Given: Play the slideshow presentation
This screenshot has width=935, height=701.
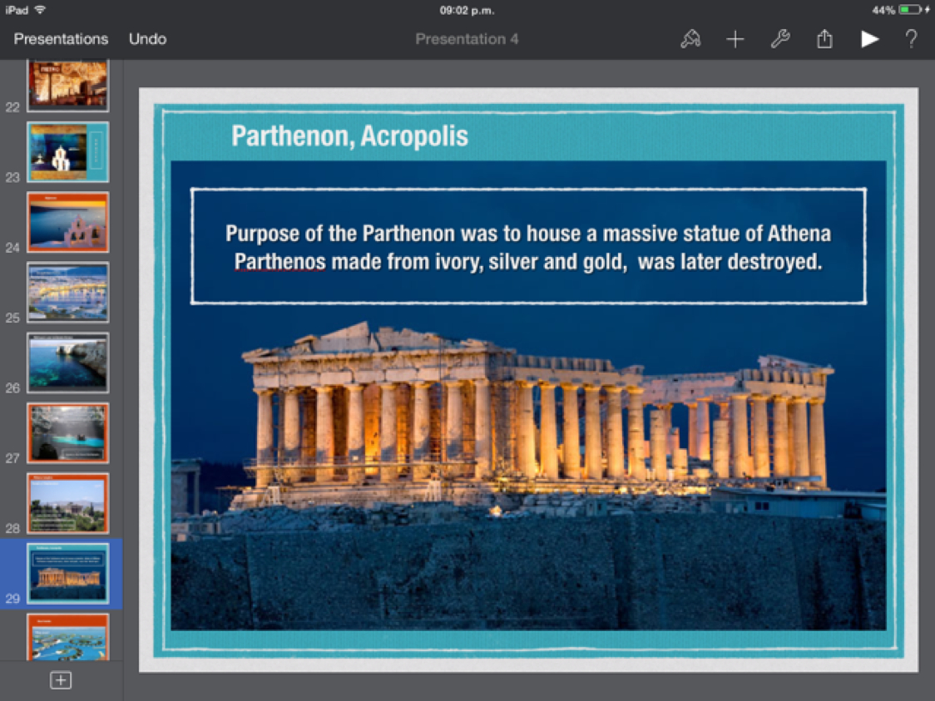Looking at the screenshot, I should tap(869, 39).
